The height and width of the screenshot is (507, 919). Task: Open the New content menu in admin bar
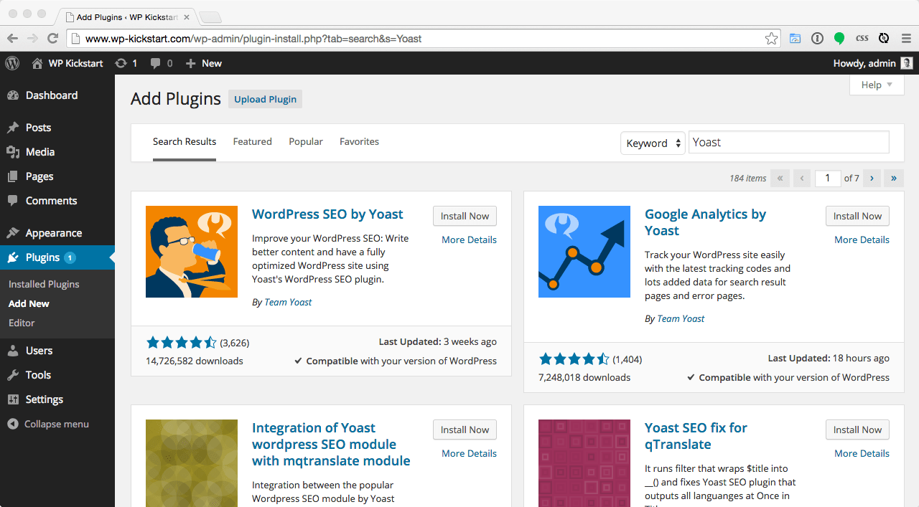click(204, 63)
